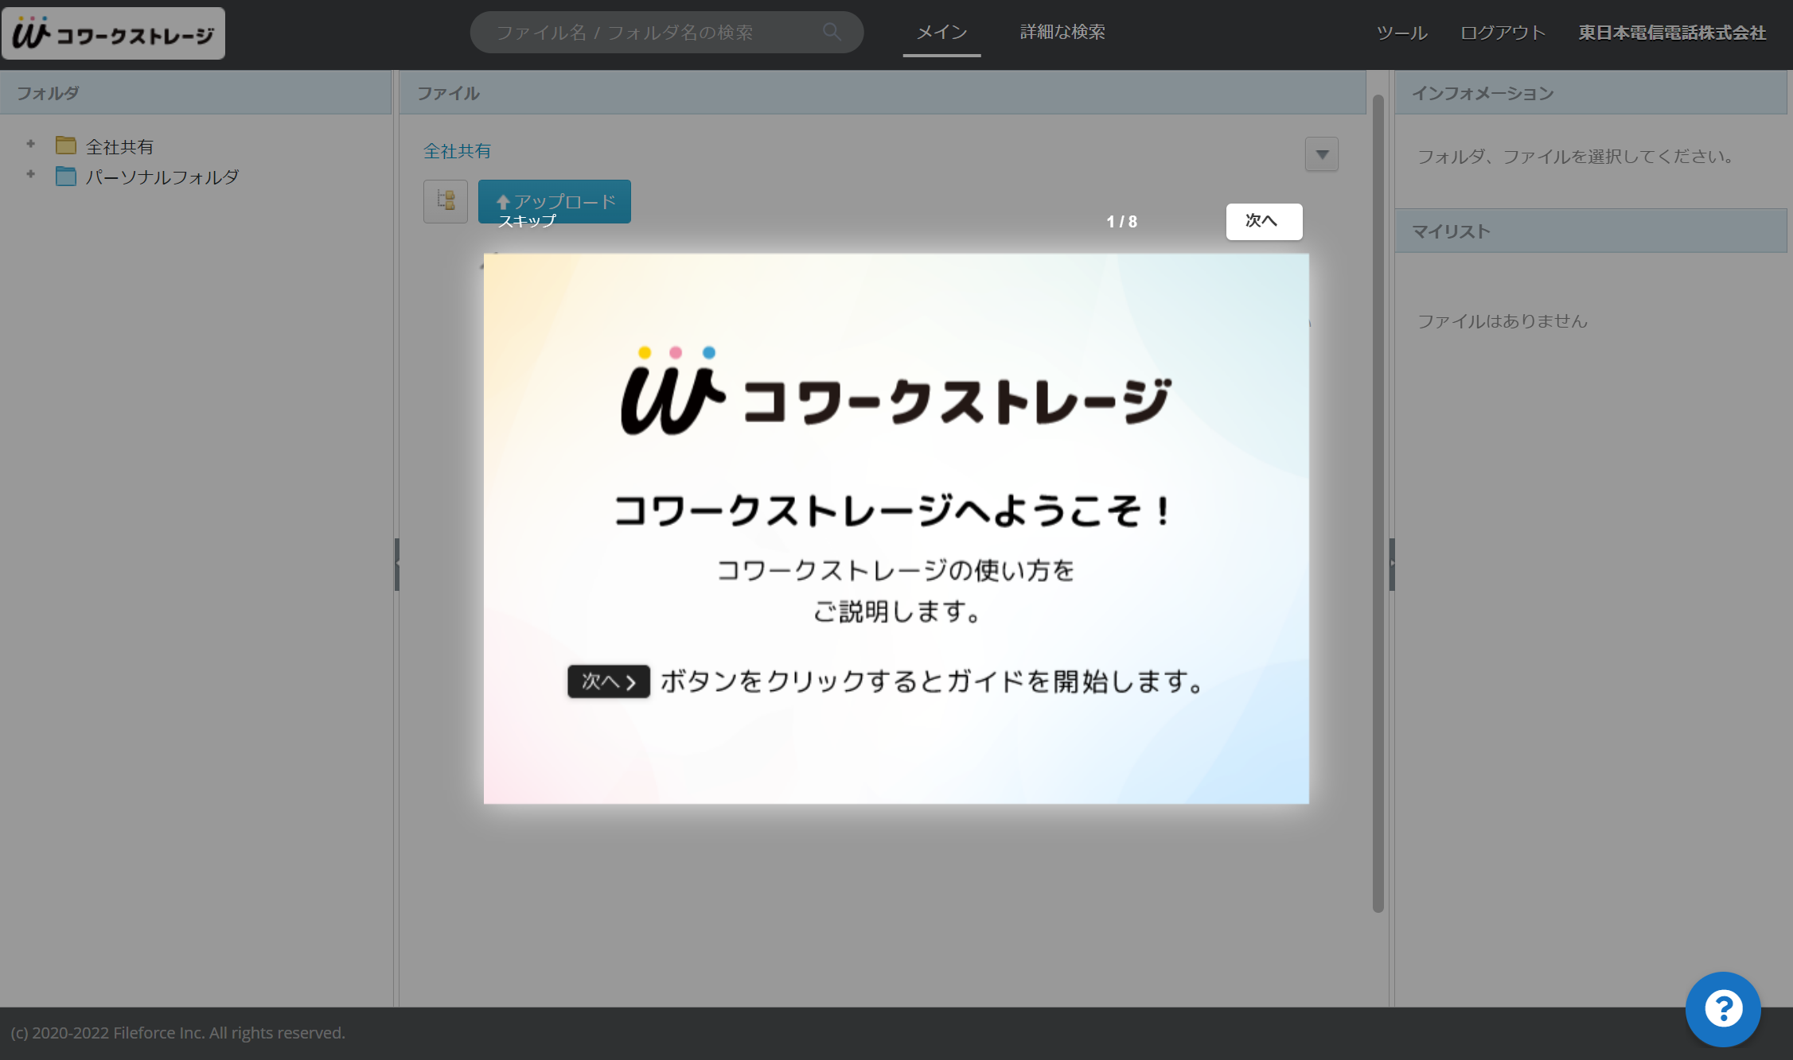Open the ツール menu
The width and height of the screenshot is (1793, 1060).
1401,33
